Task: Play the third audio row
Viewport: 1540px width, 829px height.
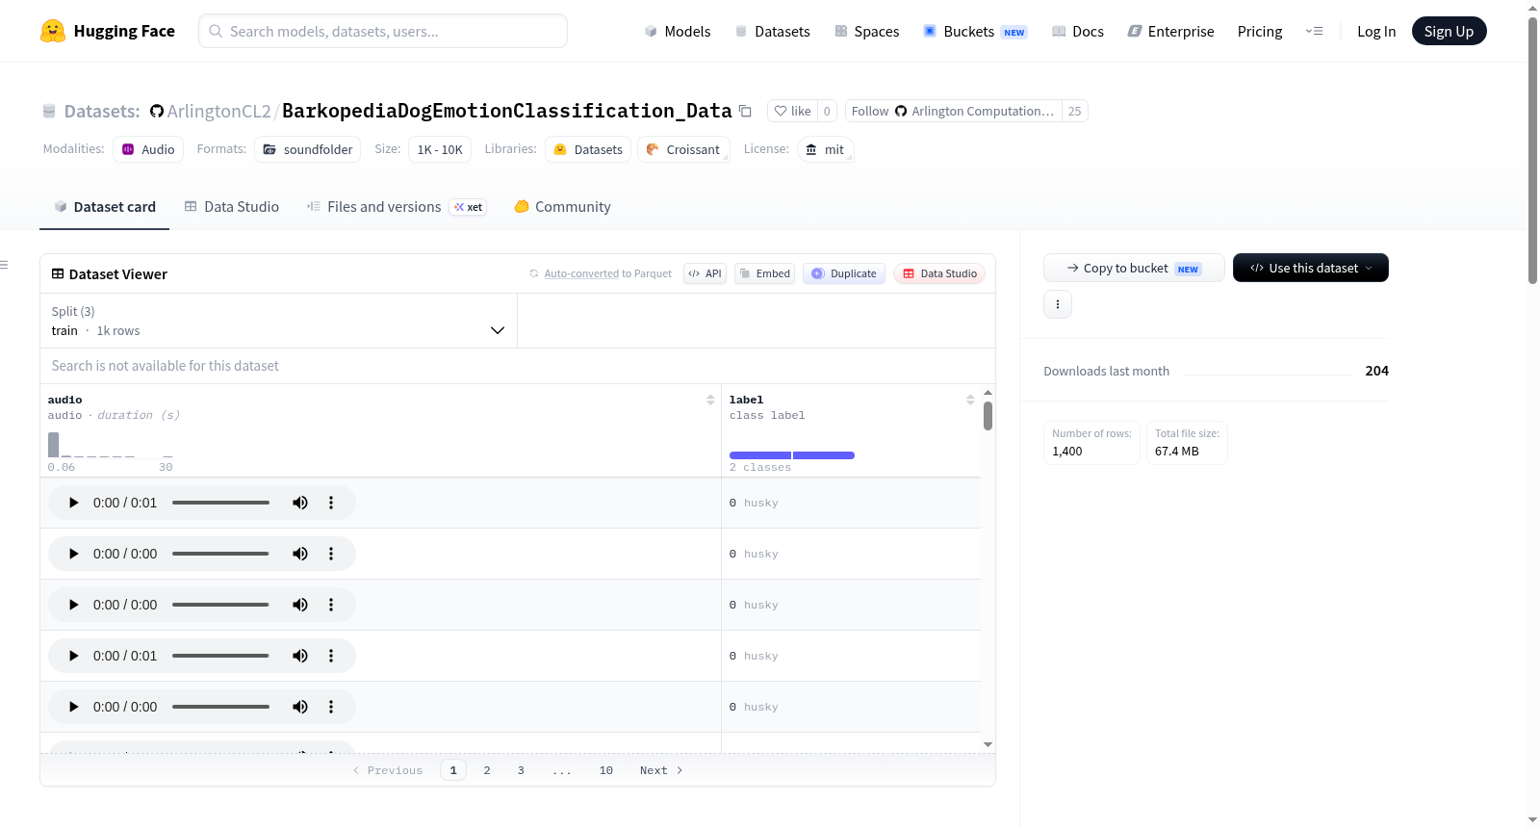Action: click(x=73, y=605)
